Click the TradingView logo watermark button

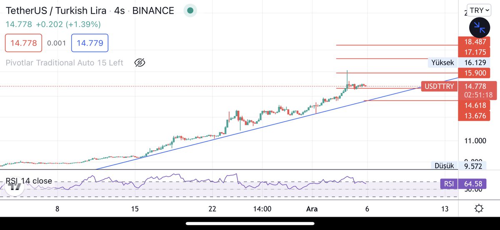15,187
